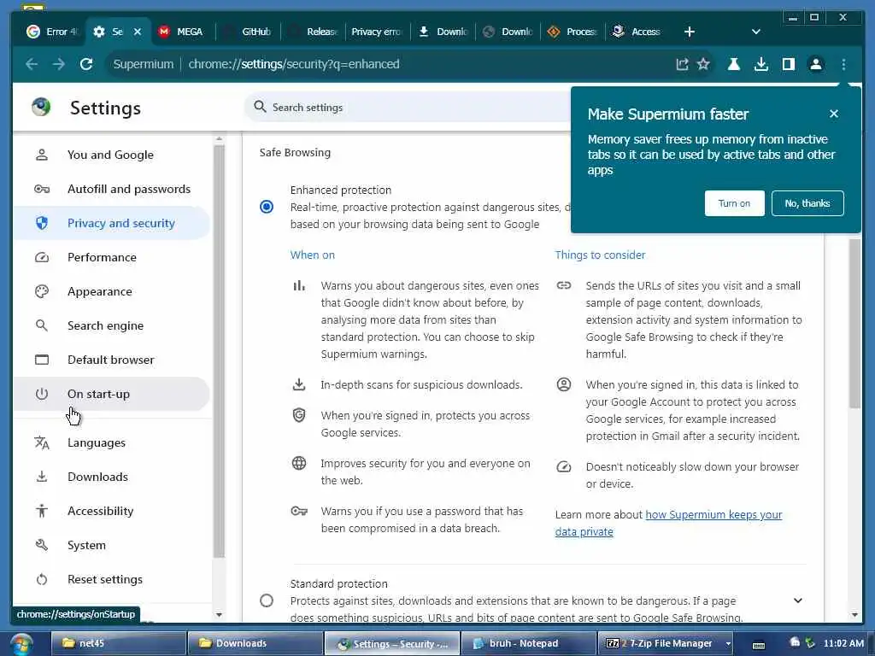The width and height of the screenshot is (875, 656).
Task: Open You and Google settings
Action: pyautogui.click(x=110, y=155)
